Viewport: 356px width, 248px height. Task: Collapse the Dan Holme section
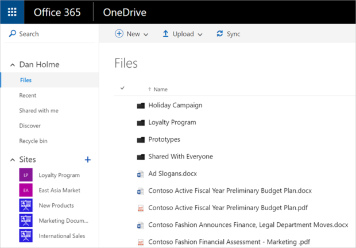click(13, 65)
